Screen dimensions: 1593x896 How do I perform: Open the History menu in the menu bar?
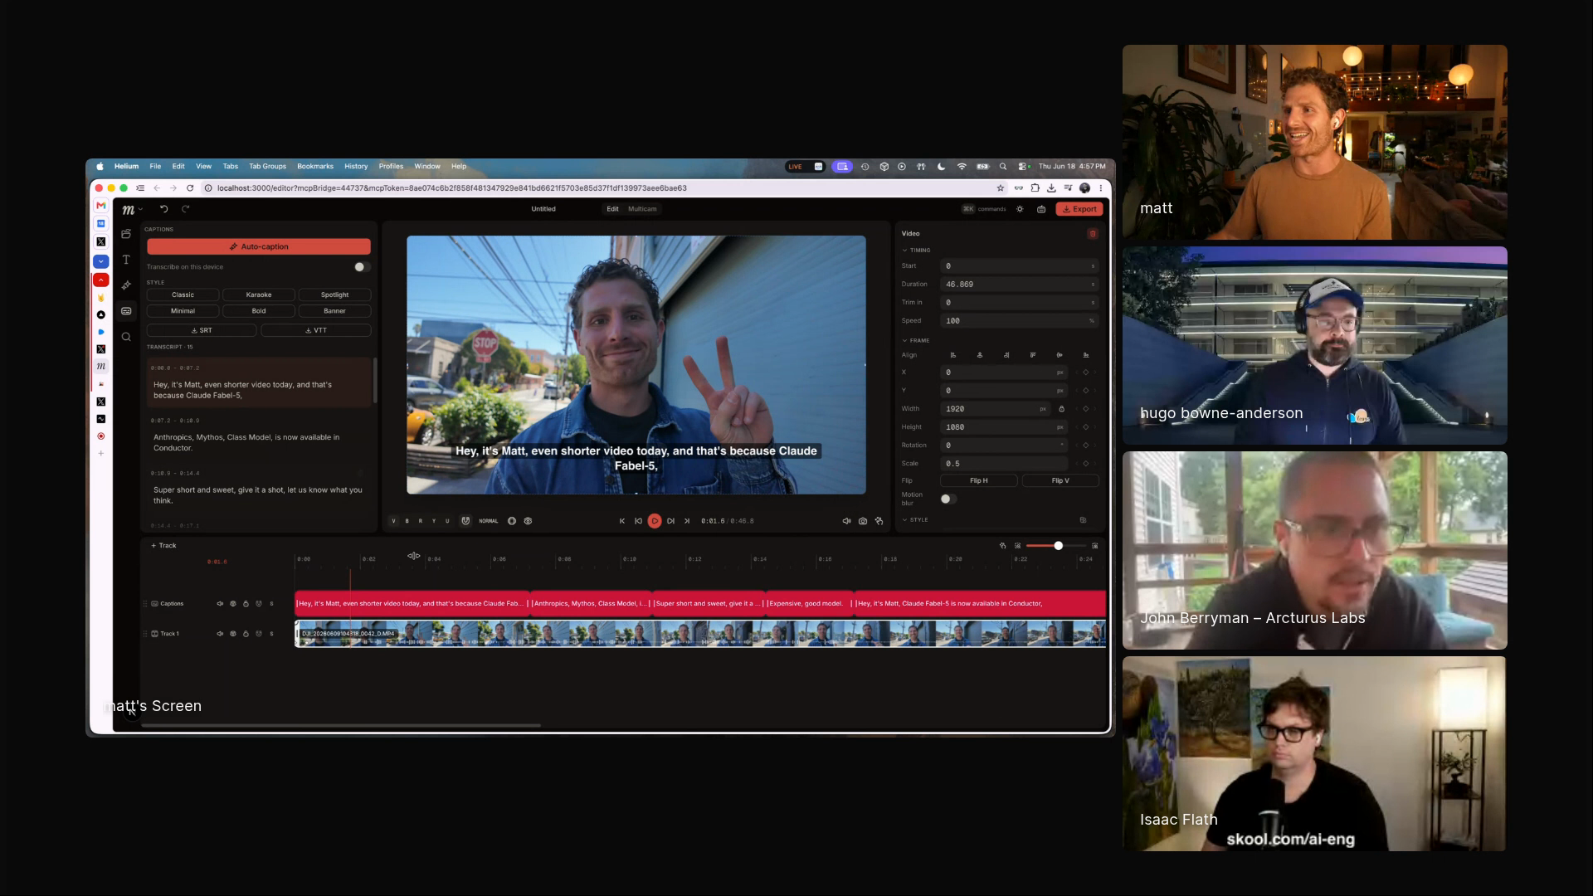(x=356, y=167)
